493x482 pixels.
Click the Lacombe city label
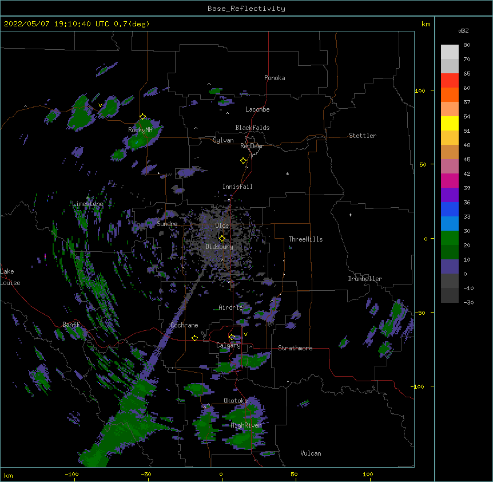click(x=257, y=109)
